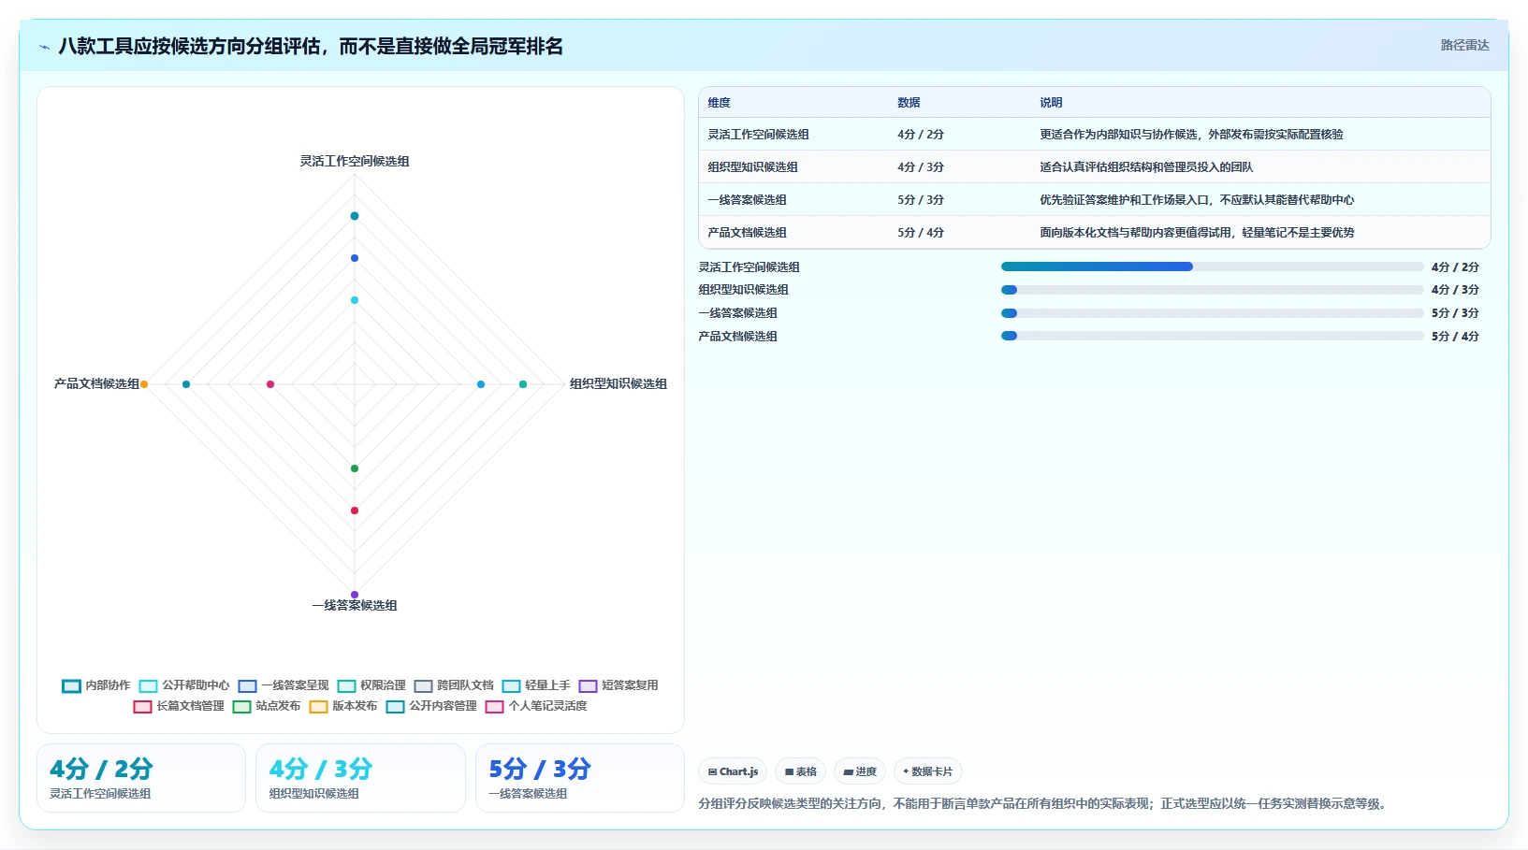Click radar axis label 一线答案候选组

point(355,605)
